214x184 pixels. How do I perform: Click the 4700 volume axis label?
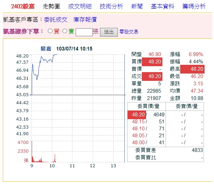click(x=23, y=143)
